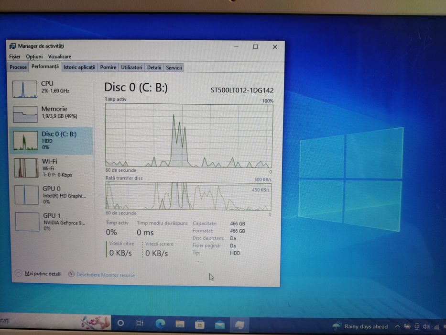
Task: Maximize the Manager de activități window
Action: pyautogui.click(x=255, y=47)
